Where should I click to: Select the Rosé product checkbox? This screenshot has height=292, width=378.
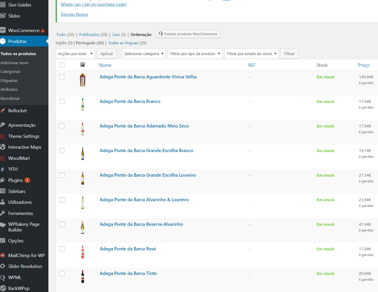coord(62,249)
